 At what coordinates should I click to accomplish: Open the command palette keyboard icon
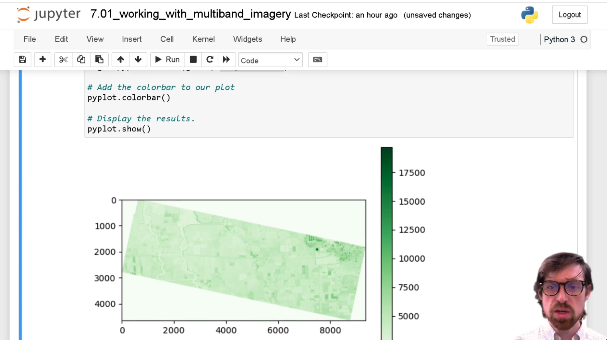(318, 60)
